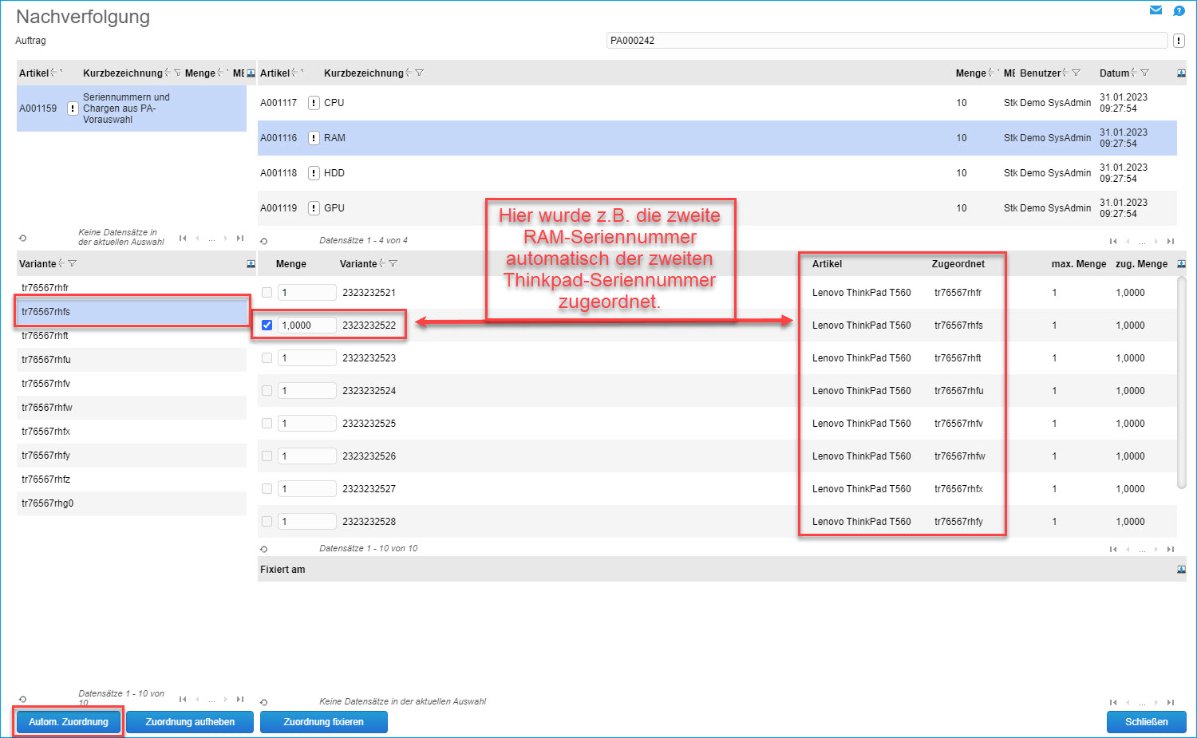
Task: Open filter on components Kurzbezeichnung column
Action: 420,73
